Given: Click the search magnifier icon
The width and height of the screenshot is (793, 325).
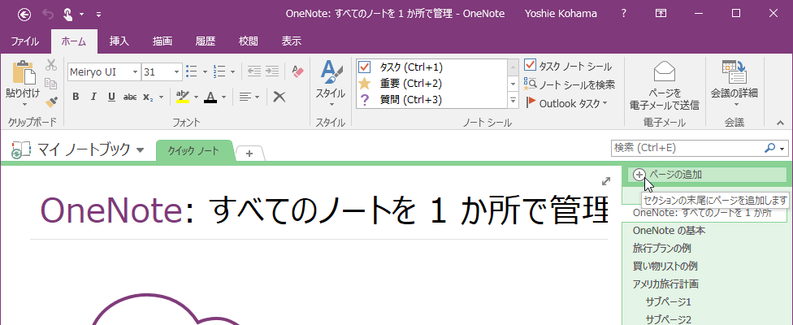Looking at the screenshot, I should pyautogui.click(x=769, y=148).
